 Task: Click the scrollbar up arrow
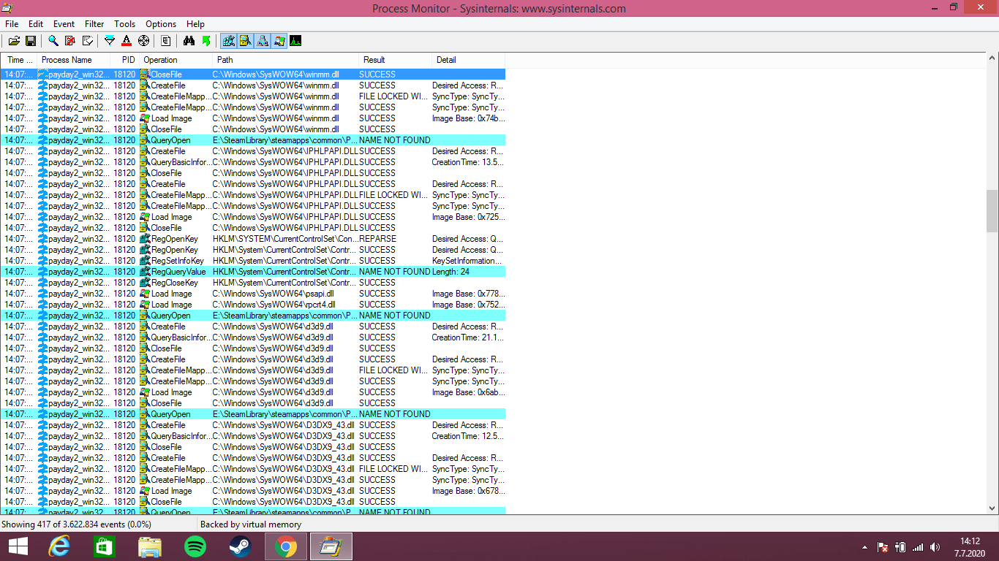click(992, 59)
